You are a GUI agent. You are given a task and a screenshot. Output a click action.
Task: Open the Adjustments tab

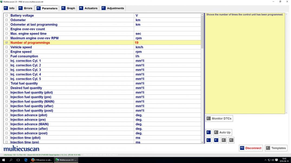113,8
